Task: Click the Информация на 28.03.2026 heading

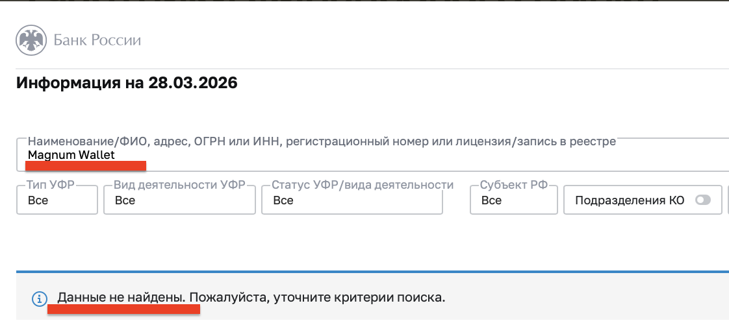Action: click(x=127, y=83)
